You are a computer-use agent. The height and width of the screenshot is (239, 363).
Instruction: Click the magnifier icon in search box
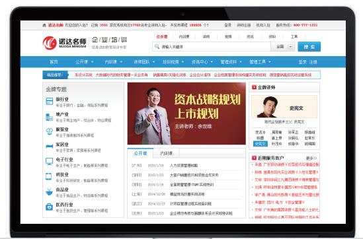pyautogui.click(x=157, y=46)
